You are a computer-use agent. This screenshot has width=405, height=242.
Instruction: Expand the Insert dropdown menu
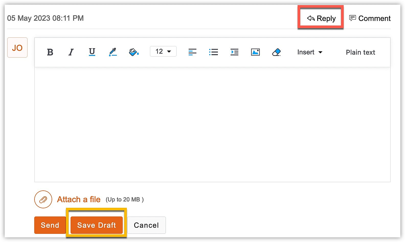310,52
